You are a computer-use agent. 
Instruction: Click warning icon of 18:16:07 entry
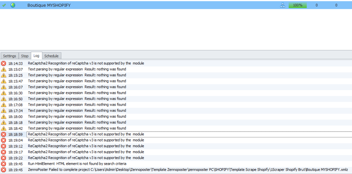tap(3, 87)
